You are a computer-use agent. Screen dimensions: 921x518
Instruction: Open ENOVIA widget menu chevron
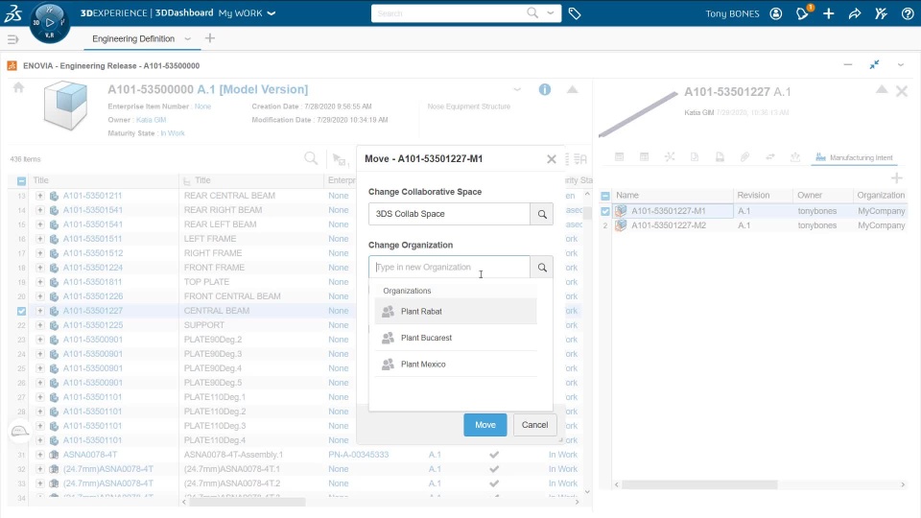[901, 64]
